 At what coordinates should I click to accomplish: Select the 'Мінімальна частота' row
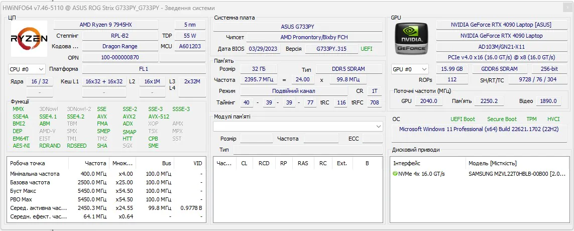(106, 174)
